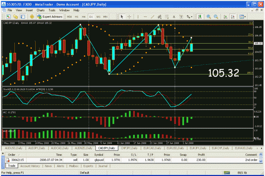Switch to AUDCAD,Daily chart tab
Image resolution: width=265 pixels, height=176 pixels.
pyautogui.click(x=60, y=148)
